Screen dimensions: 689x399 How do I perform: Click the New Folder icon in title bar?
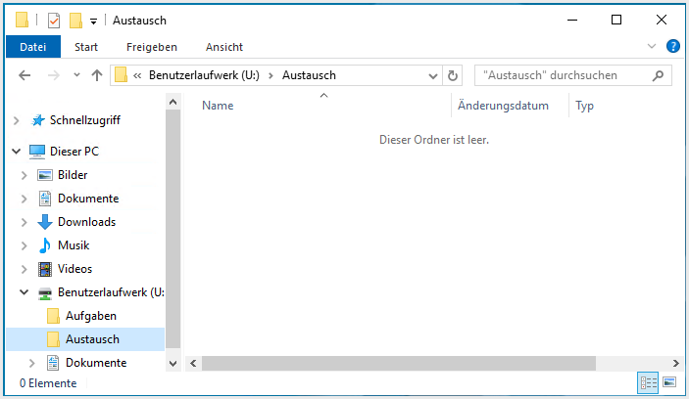(x=75, y=21)
